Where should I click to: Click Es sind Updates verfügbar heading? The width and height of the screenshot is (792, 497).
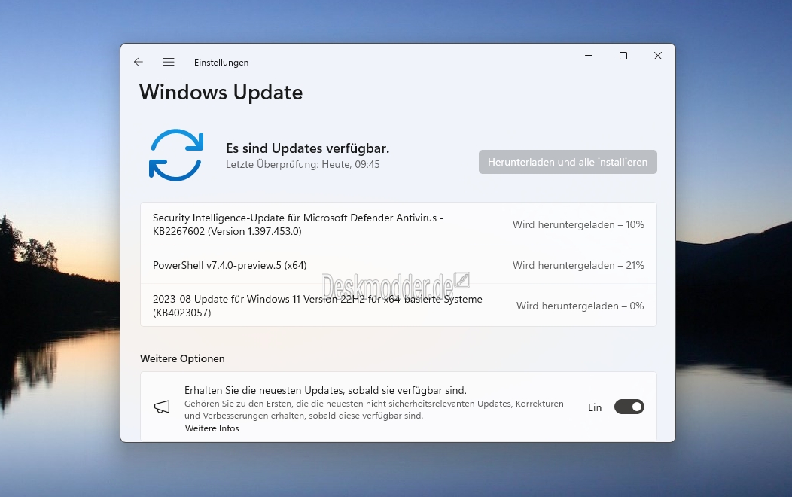click(308, 148)
